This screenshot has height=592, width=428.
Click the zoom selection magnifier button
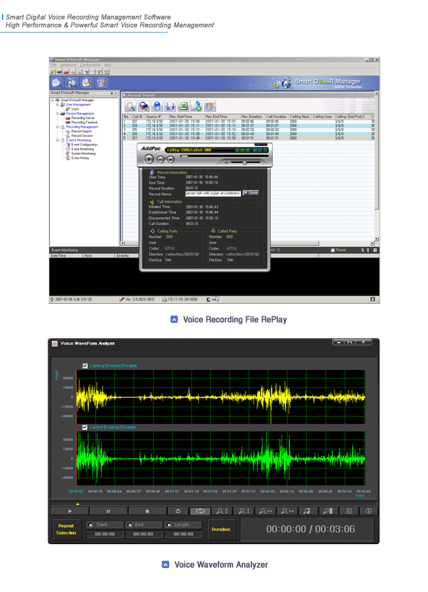tap(307, 511)
